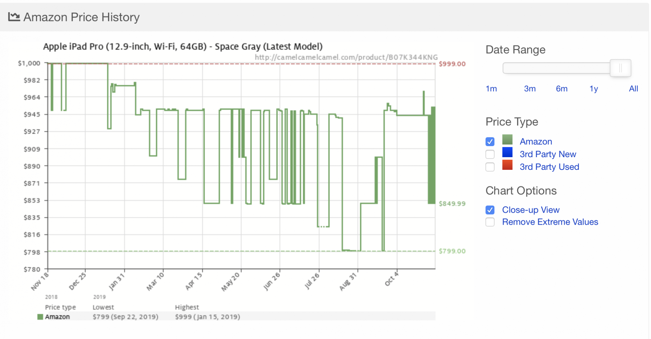The width and height of the screenshot is (651, 339).
Task: Click the chart icon beside Amazon Price History
Action: (14, 17)
